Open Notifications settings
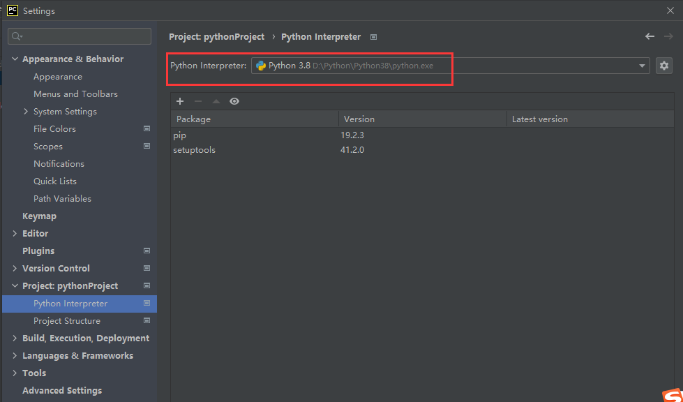The height and width of the screenshot is (402, 683). point(59,164)
